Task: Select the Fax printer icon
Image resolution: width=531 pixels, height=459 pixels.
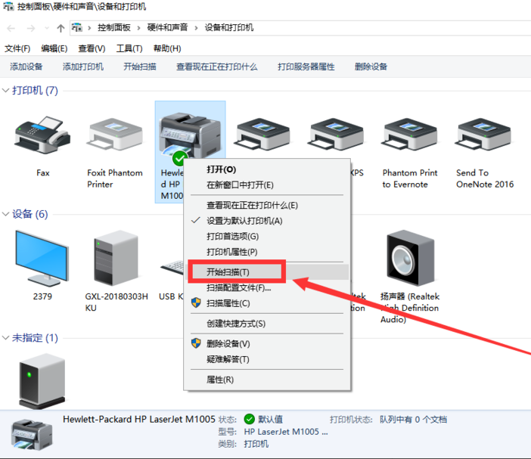Action: (42, 136)
